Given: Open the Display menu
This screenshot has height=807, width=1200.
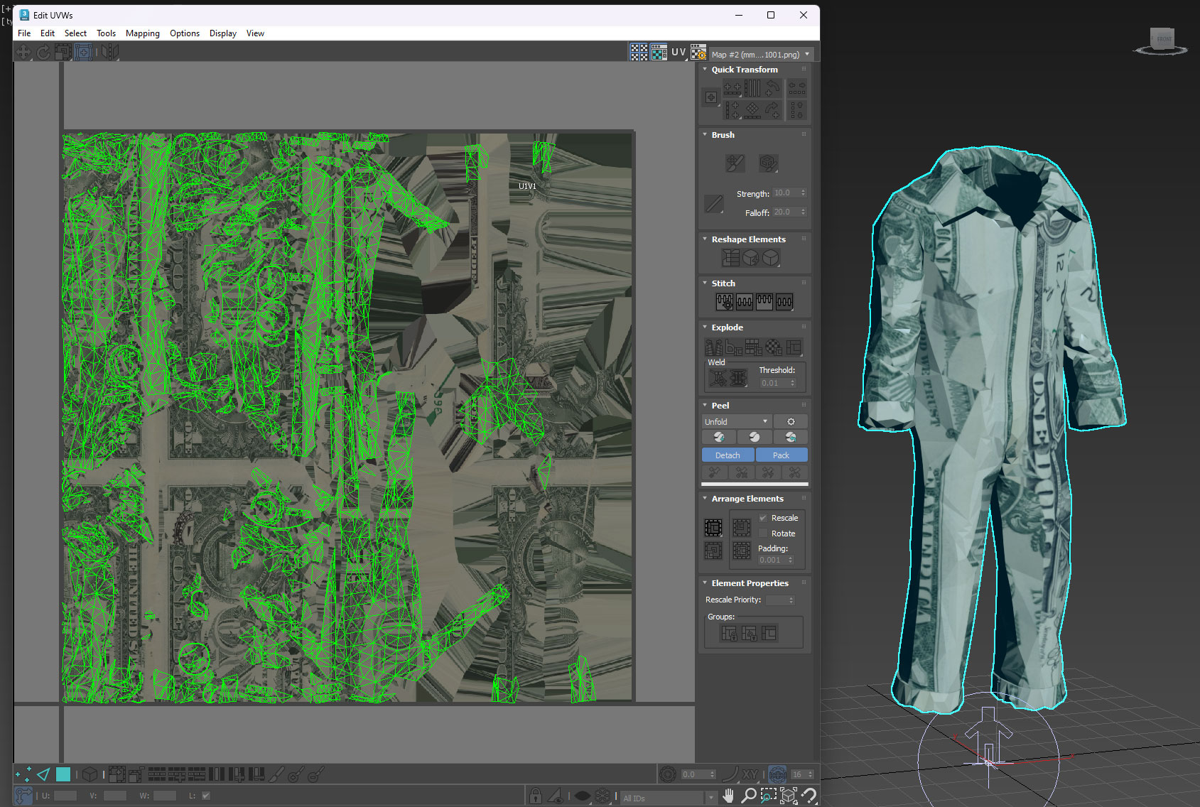Looking at the screenshot, I should click(222, 33).
